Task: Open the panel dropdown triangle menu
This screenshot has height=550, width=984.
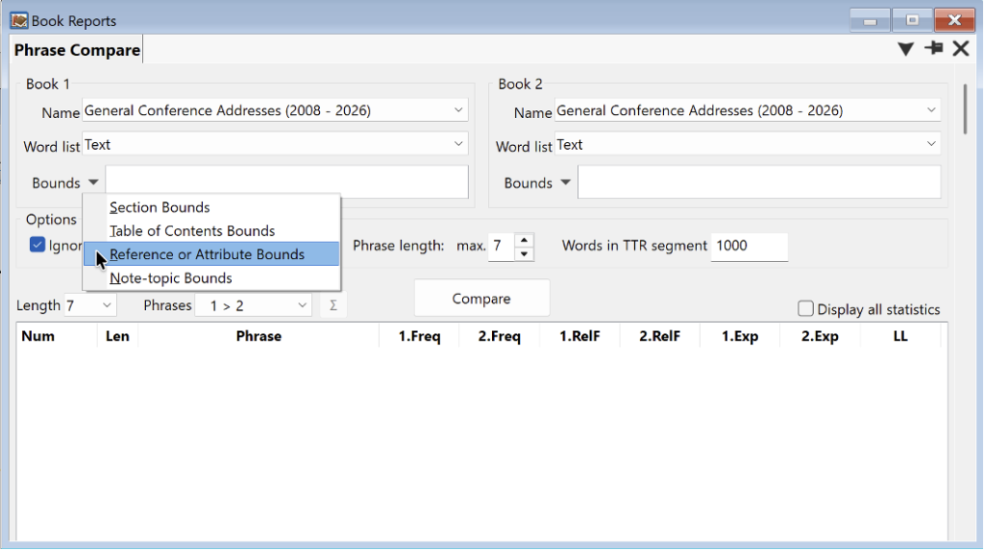Action: [905, 49]
